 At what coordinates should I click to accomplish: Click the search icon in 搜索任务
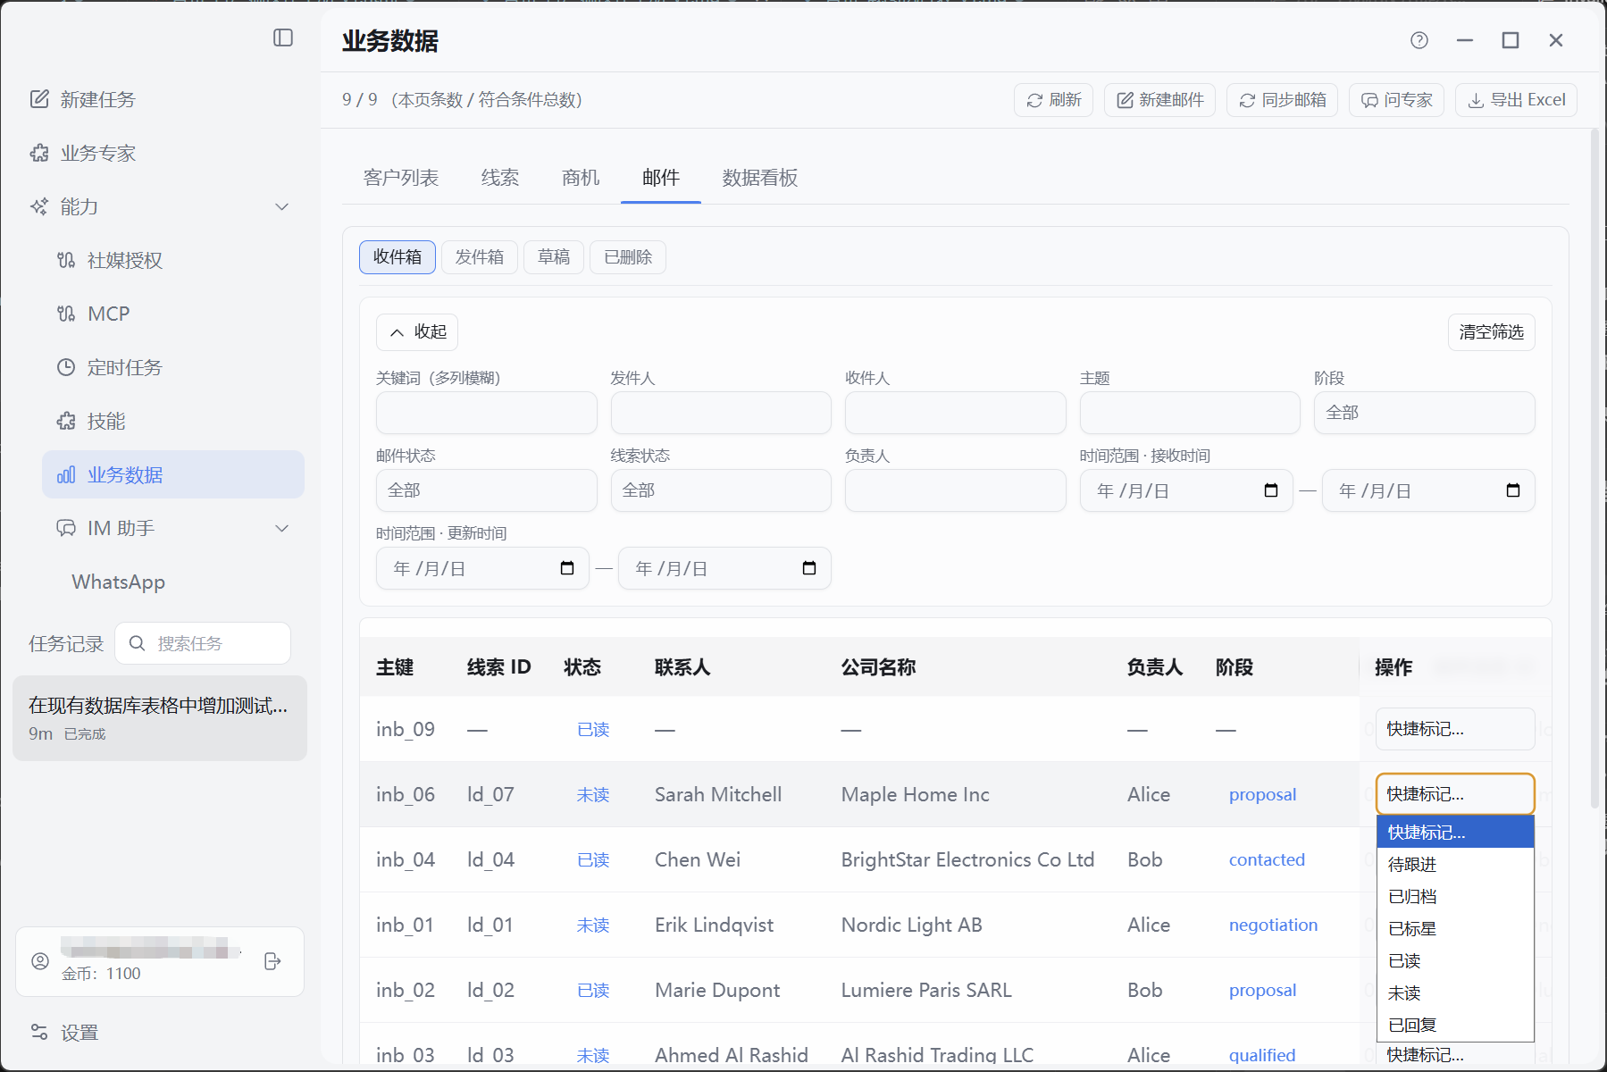click(x=137, y=643)
